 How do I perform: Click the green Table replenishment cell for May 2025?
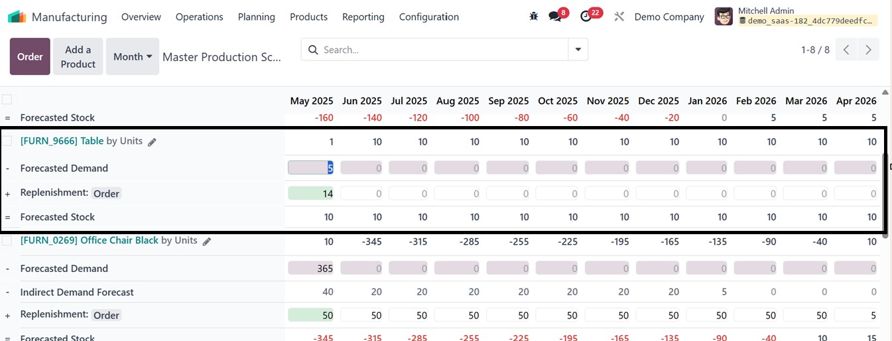click(311, 193)
